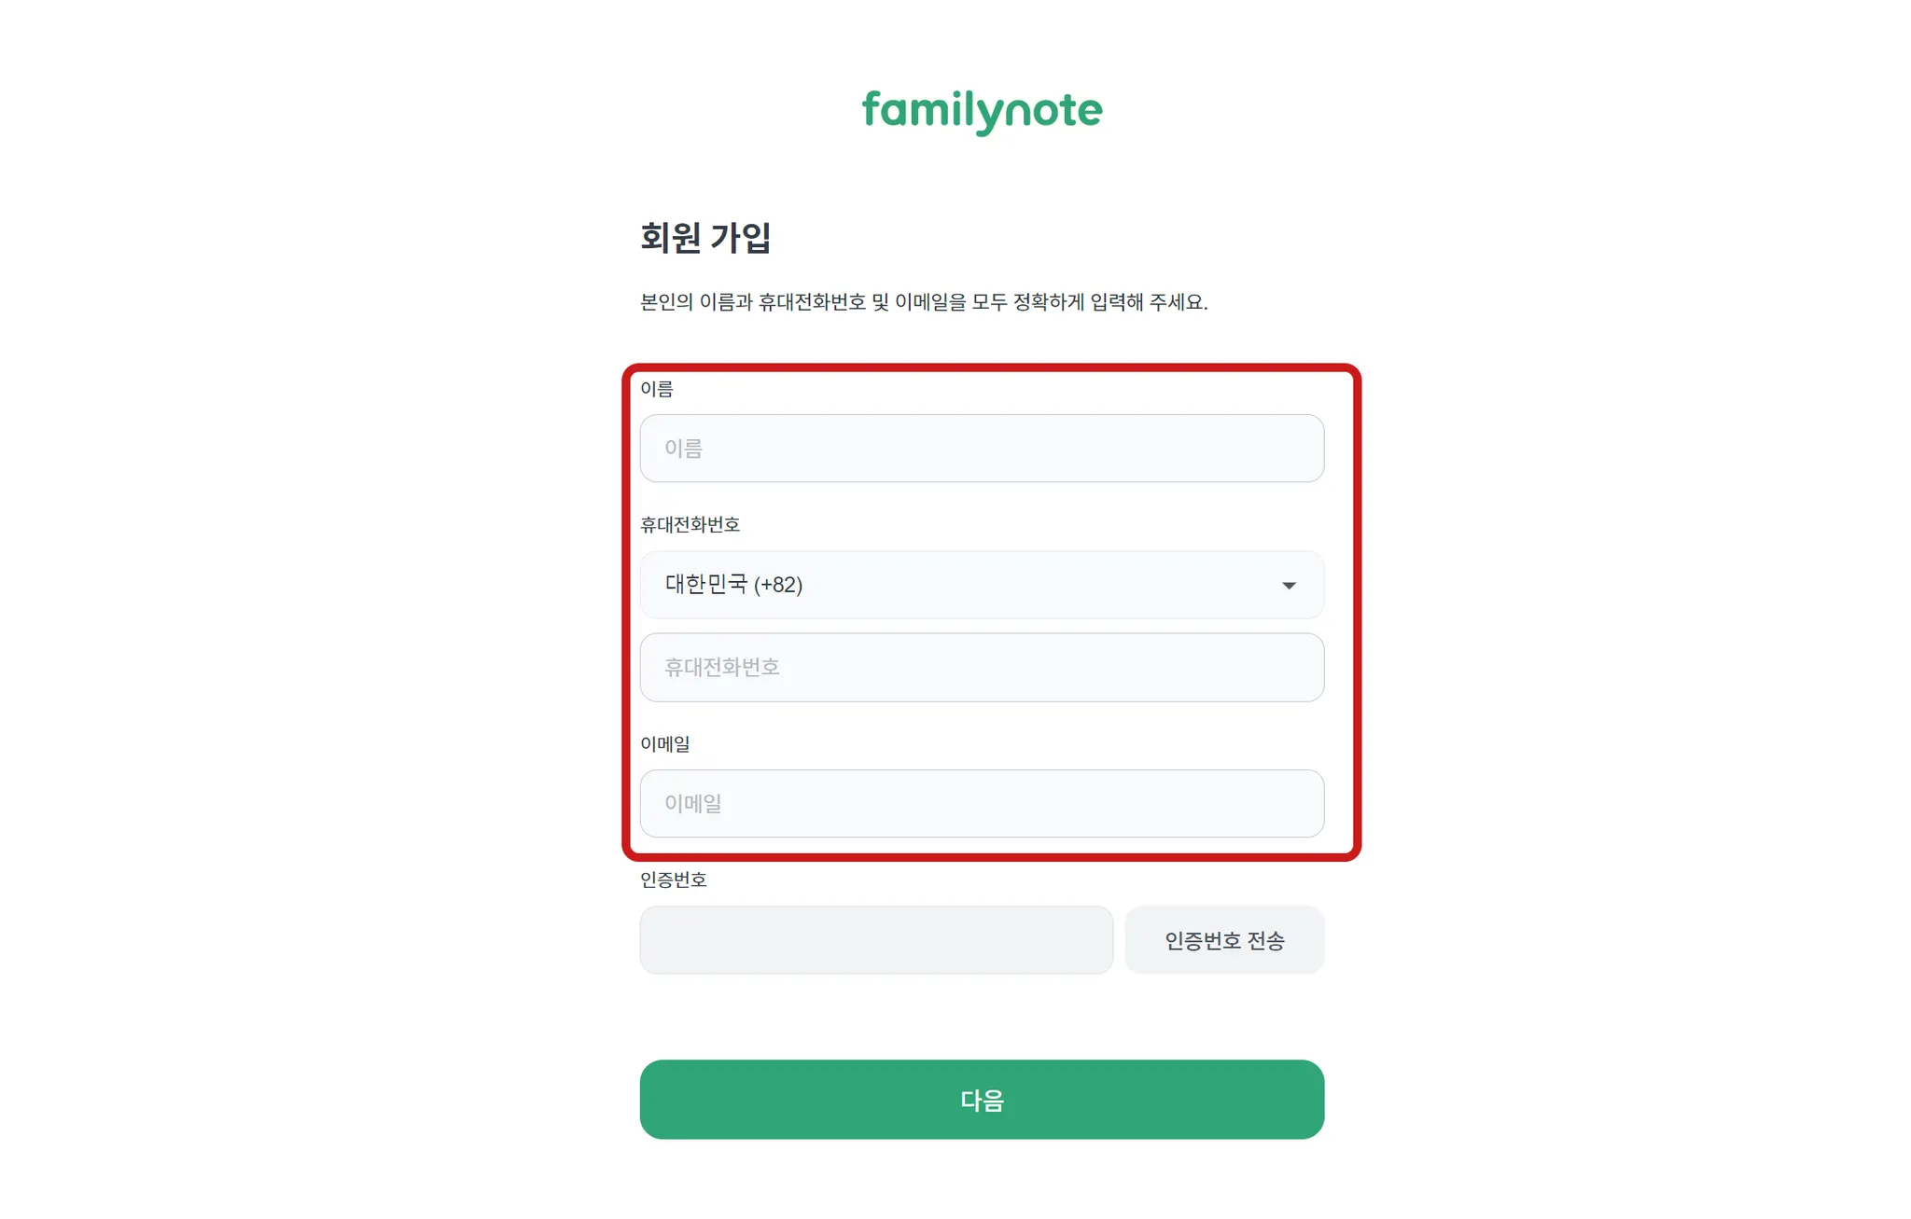The image size is (1911, 1219).
Task: Click the 인증번호 verification code input box
Action: 875,940
